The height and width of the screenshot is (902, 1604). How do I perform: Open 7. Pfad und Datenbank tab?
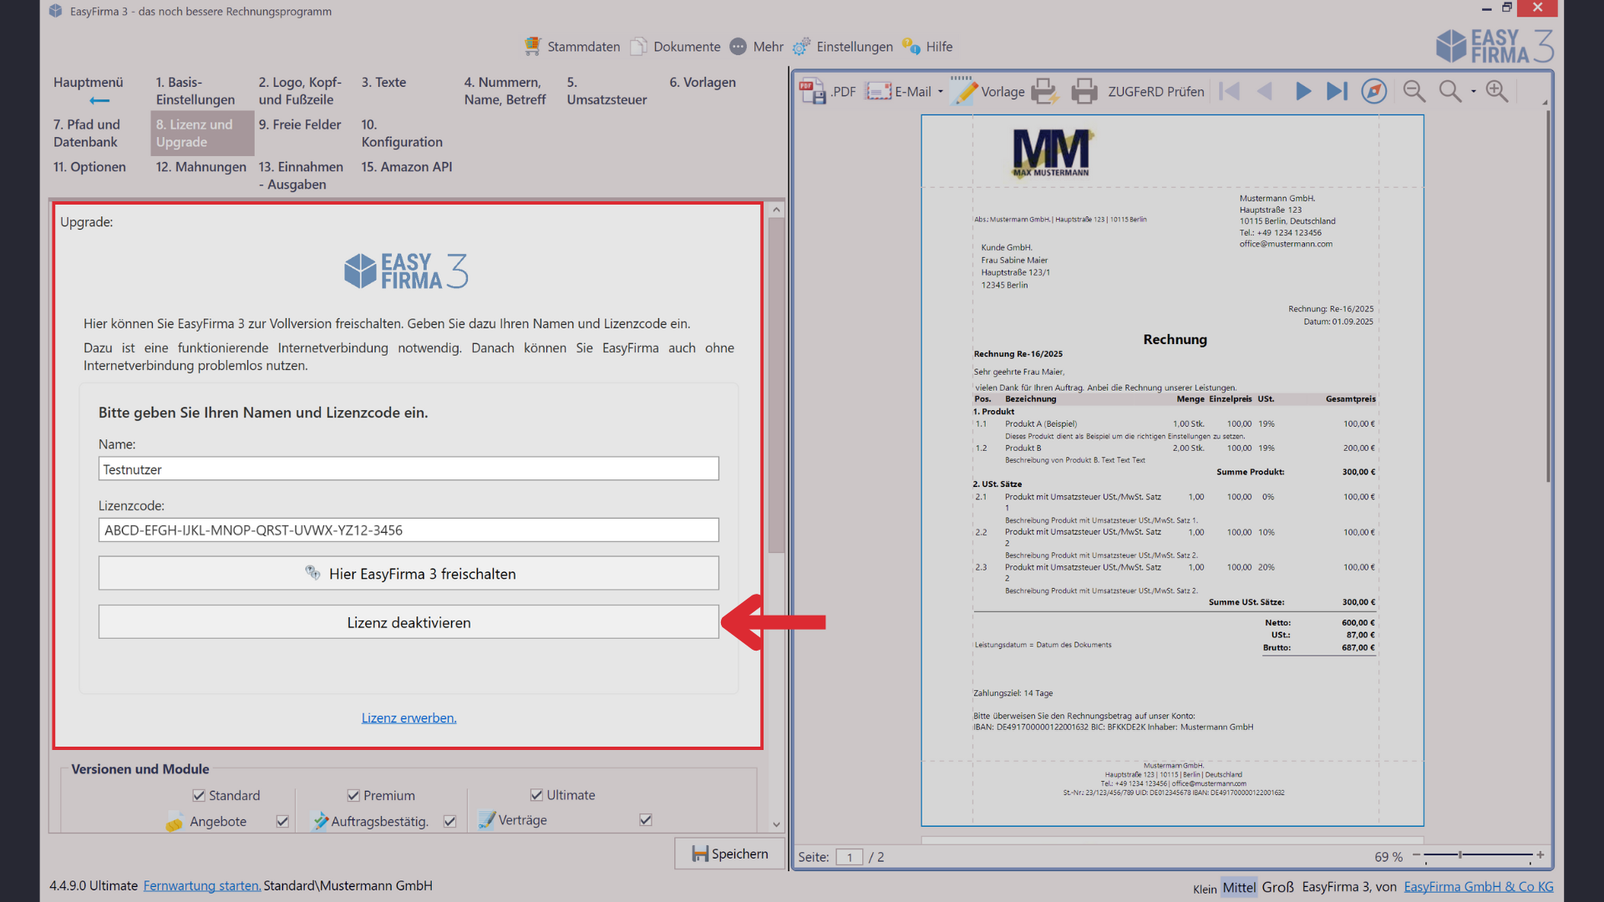[87, 133]
